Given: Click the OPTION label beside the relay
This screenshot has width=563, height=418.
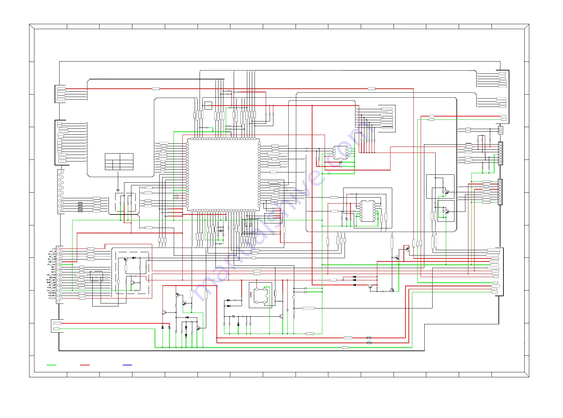Looking at the screenshot, I should click(x=251, y=295).
